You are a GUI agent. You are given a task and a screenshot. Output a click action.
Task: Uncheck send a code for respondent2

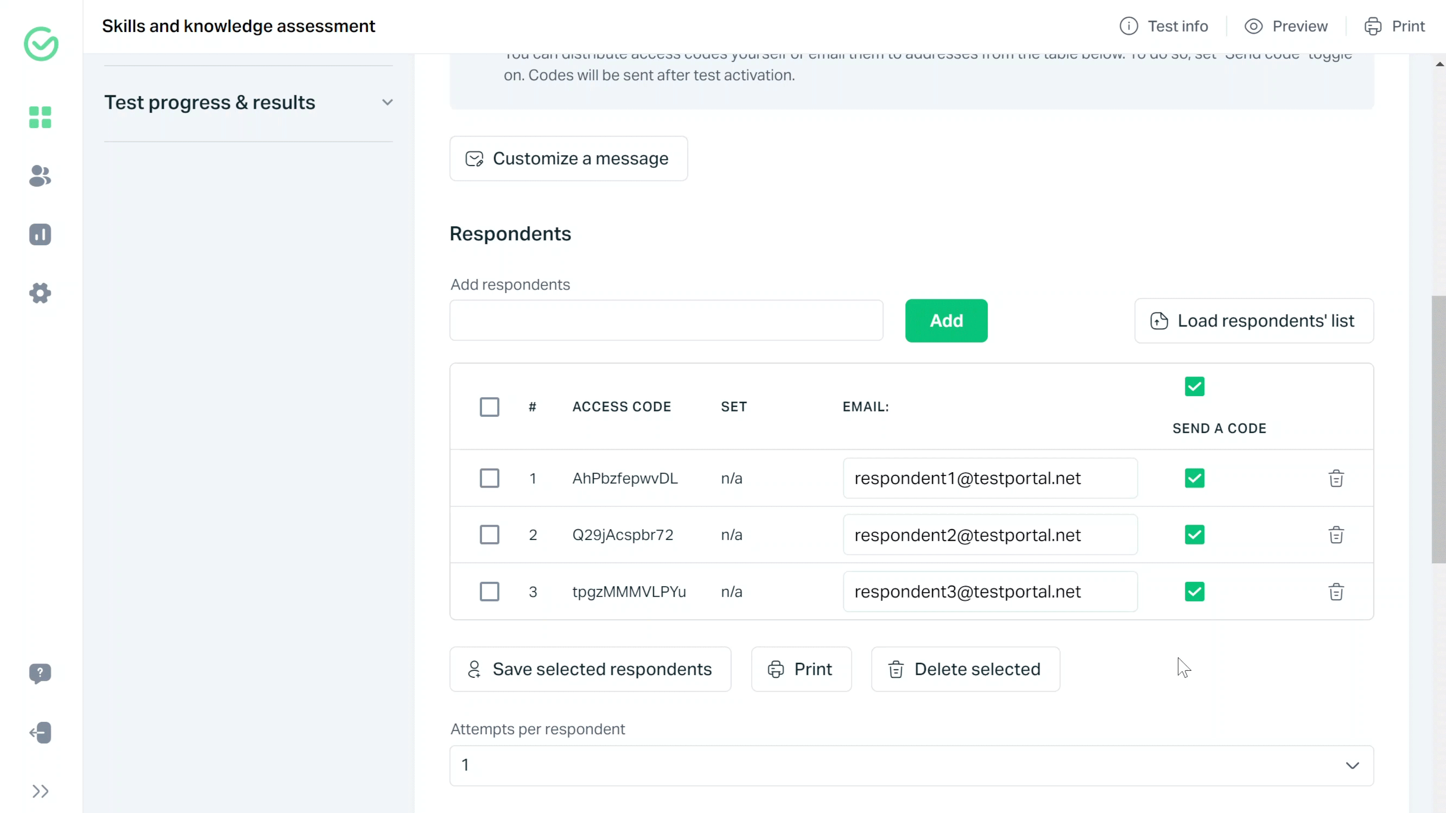tap(1194, 534)
